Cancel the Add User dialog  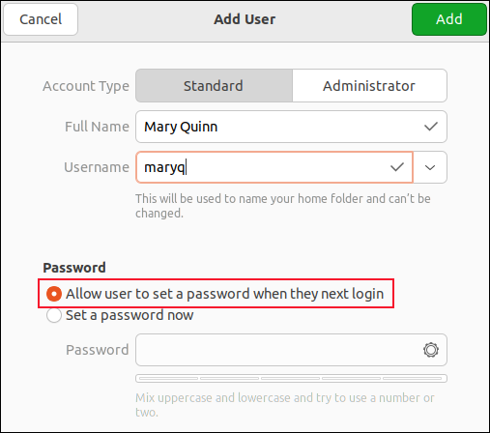click(x=41, y=19)
